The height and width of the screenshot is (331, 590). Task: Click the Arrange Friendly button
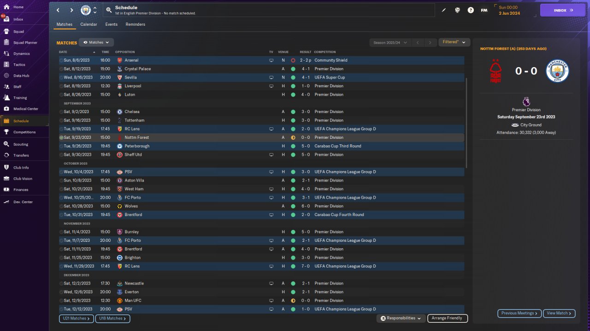point(448,318)
